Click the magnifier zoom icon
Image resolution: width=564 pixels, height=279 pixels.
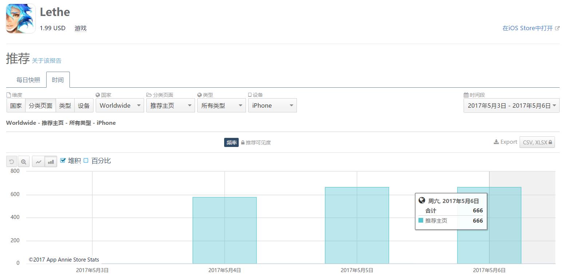click(24, 162)
